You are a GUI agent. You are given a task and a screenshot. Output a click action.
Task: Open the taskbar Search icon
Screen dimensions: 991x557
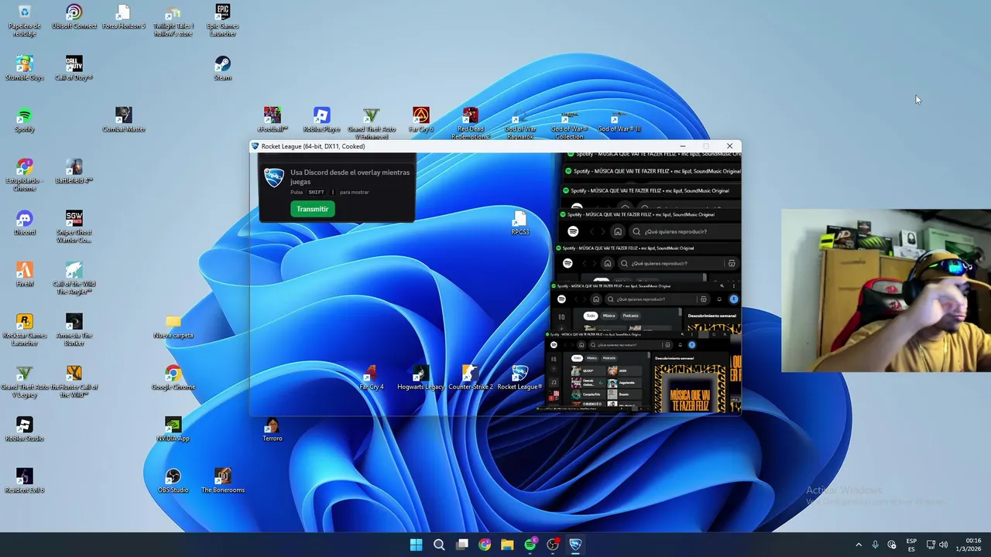pyautogui.click(x=439, y=545)
